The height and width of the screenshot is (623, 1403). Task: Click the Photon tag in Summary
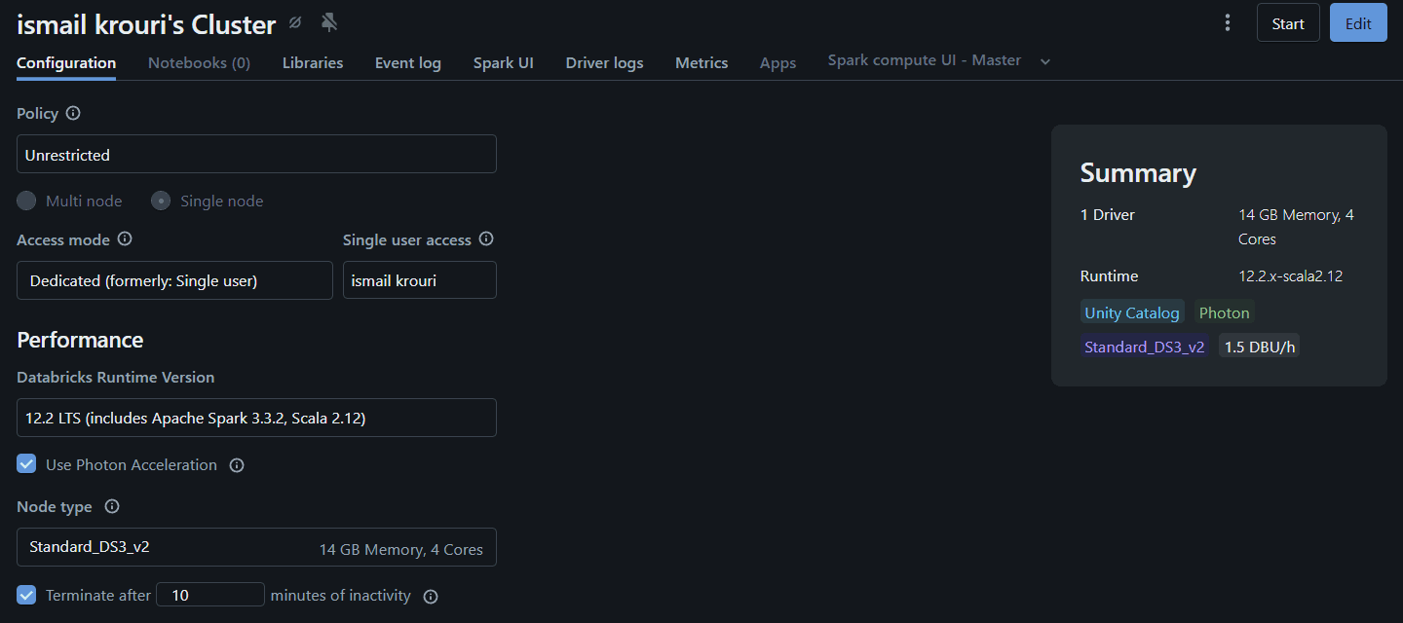pyautogui.click(x=1225, y=312)
